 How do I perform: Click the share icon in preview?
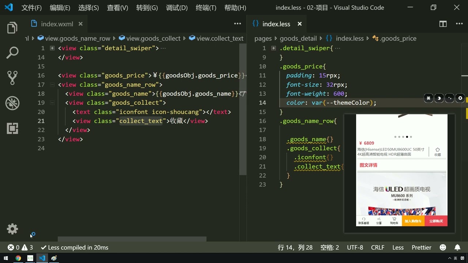379,219
